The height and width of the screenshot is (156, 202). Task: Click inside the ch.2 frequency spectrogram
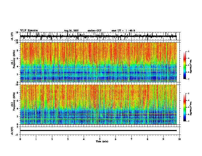98,105
